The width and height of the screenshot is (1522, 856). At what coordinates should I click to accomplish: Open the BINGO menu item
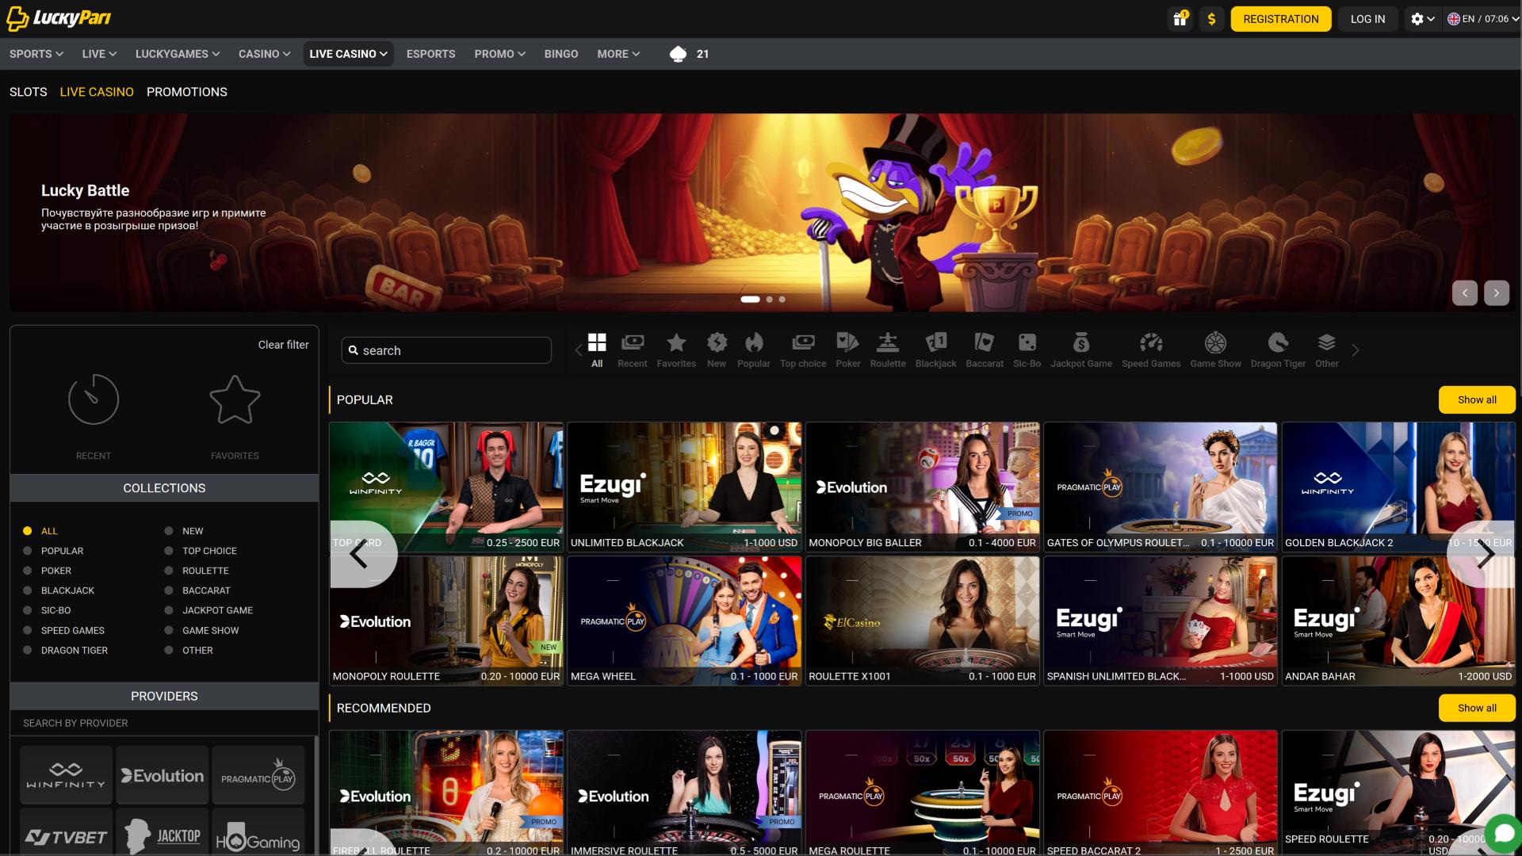[561, 54]
